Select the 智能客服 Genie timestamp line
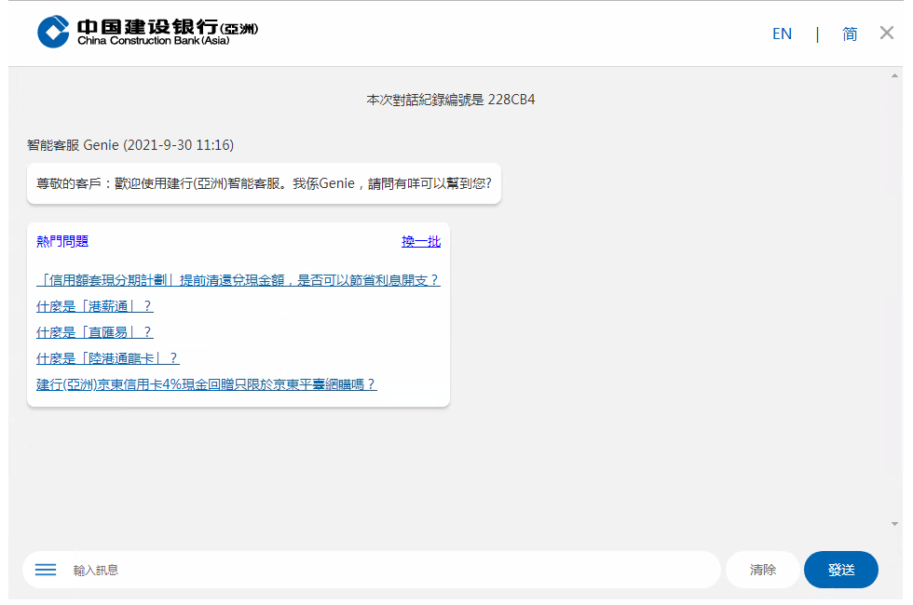 point(130,145)
